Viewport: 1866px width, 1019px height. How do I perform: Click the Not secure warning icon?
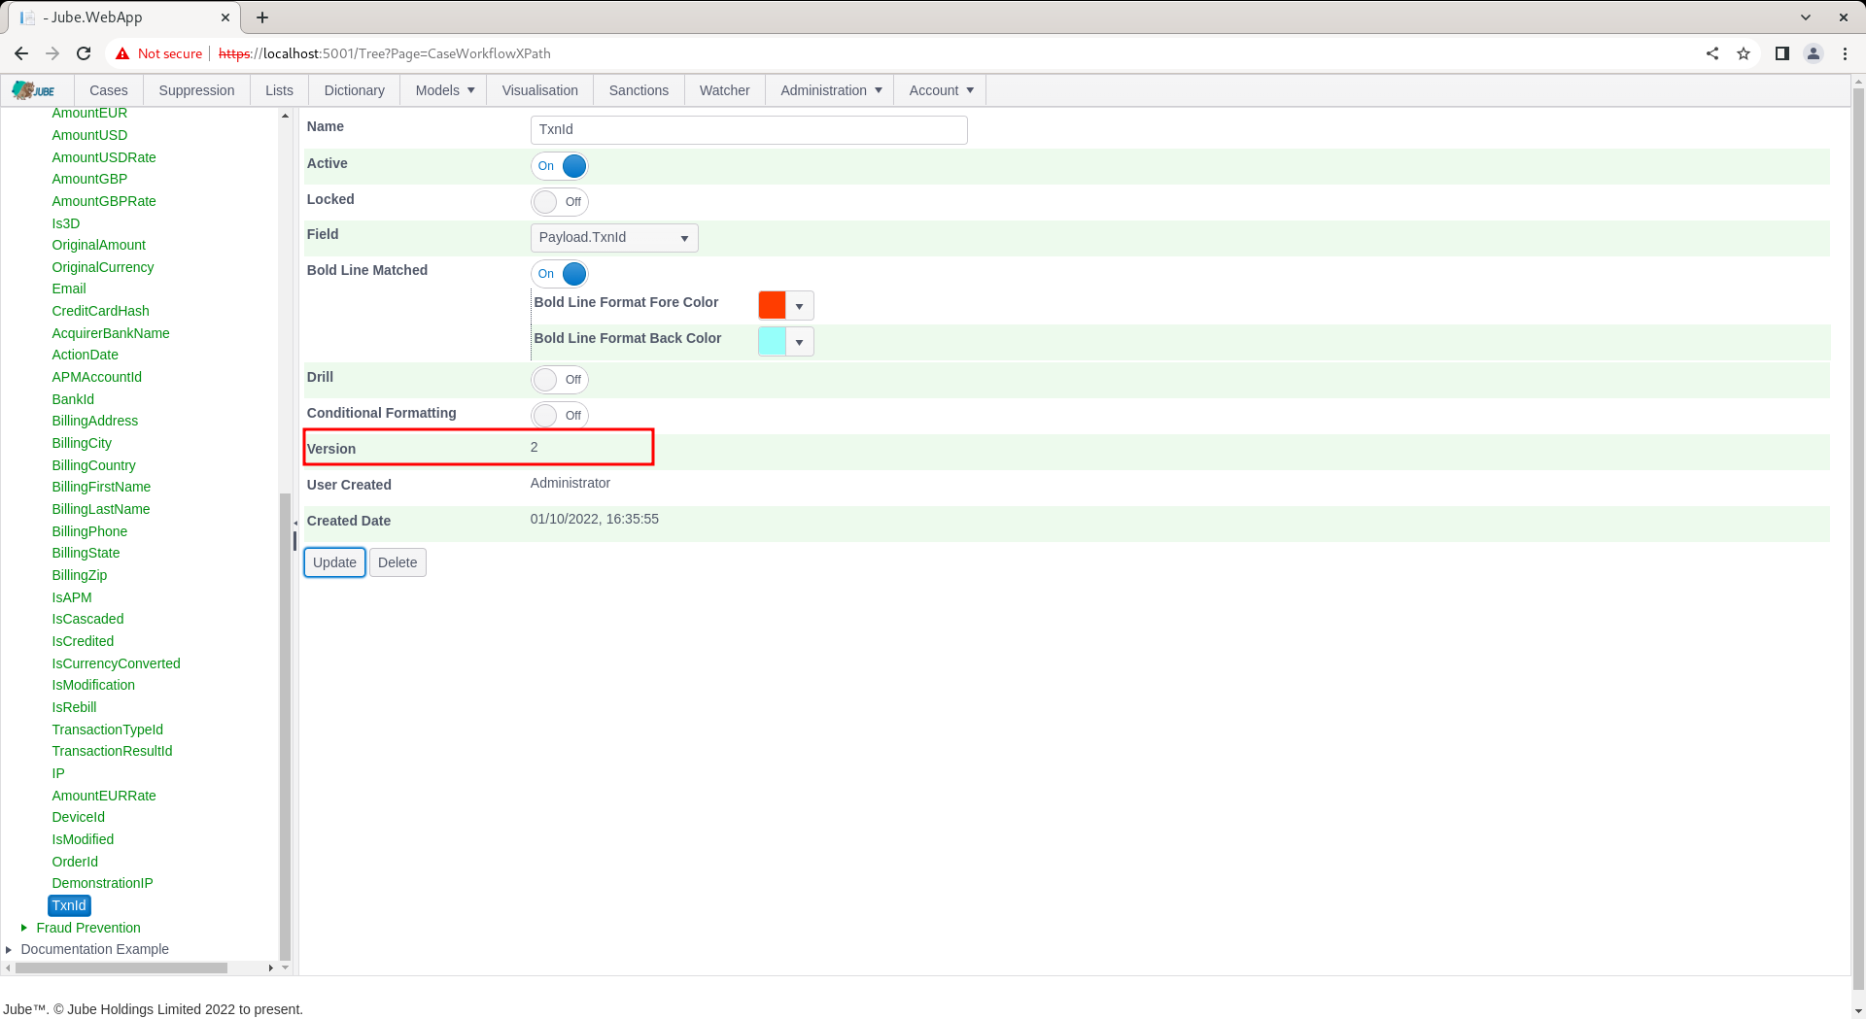tap(122, 53)
